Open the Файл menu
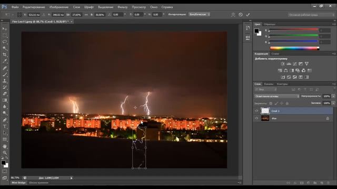 click(15, 7)
